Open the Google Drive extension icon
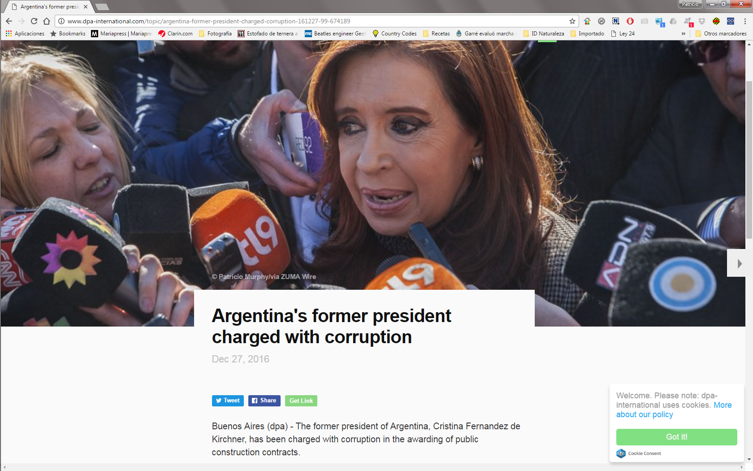Viewport: 753px width, 471px height. click(673, 21)
